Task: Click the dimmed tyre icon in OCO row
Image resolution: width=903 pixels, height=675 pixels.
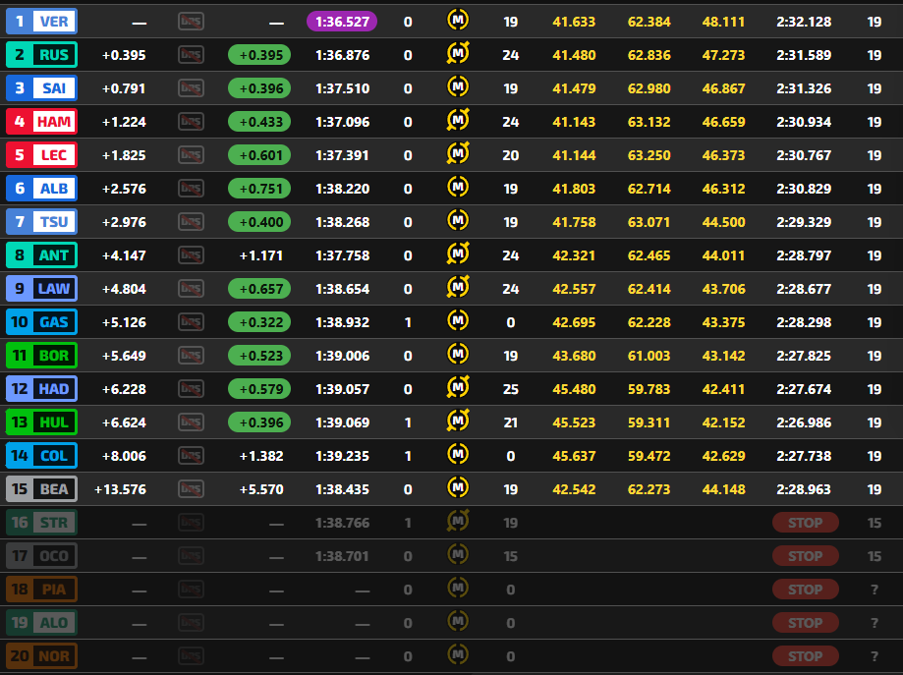Action: click(458, 555)
